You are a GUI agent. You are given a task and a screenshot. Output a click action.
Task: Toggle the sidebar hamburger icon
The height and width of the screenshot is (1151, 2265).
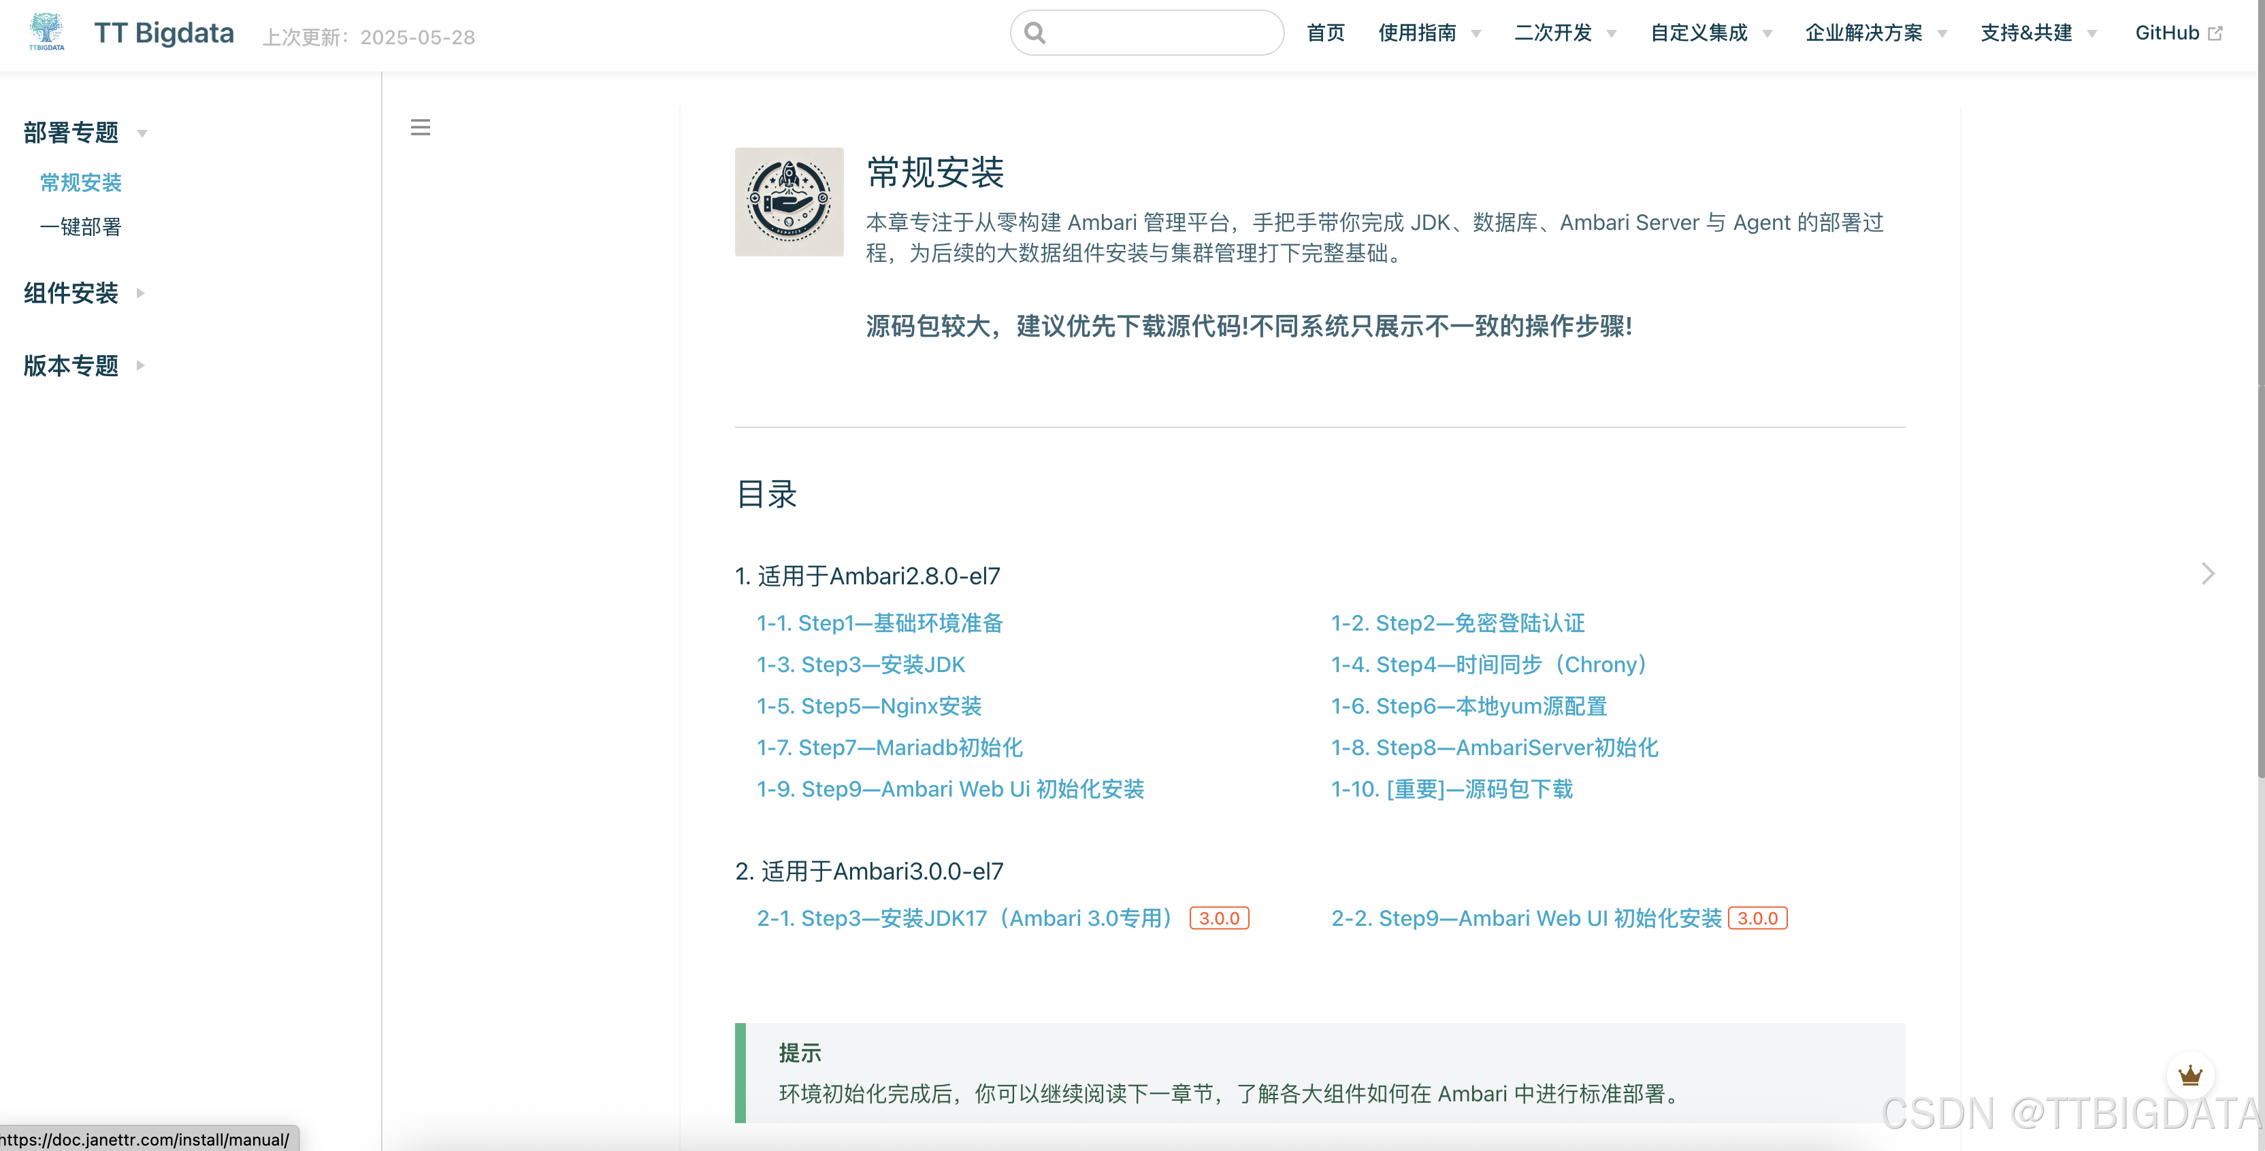pyautogui.click(x=421, y=127)
